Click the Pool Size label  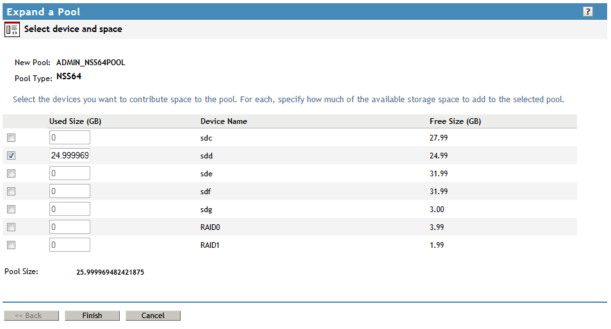pyautogui.click(x=21, y=272)
